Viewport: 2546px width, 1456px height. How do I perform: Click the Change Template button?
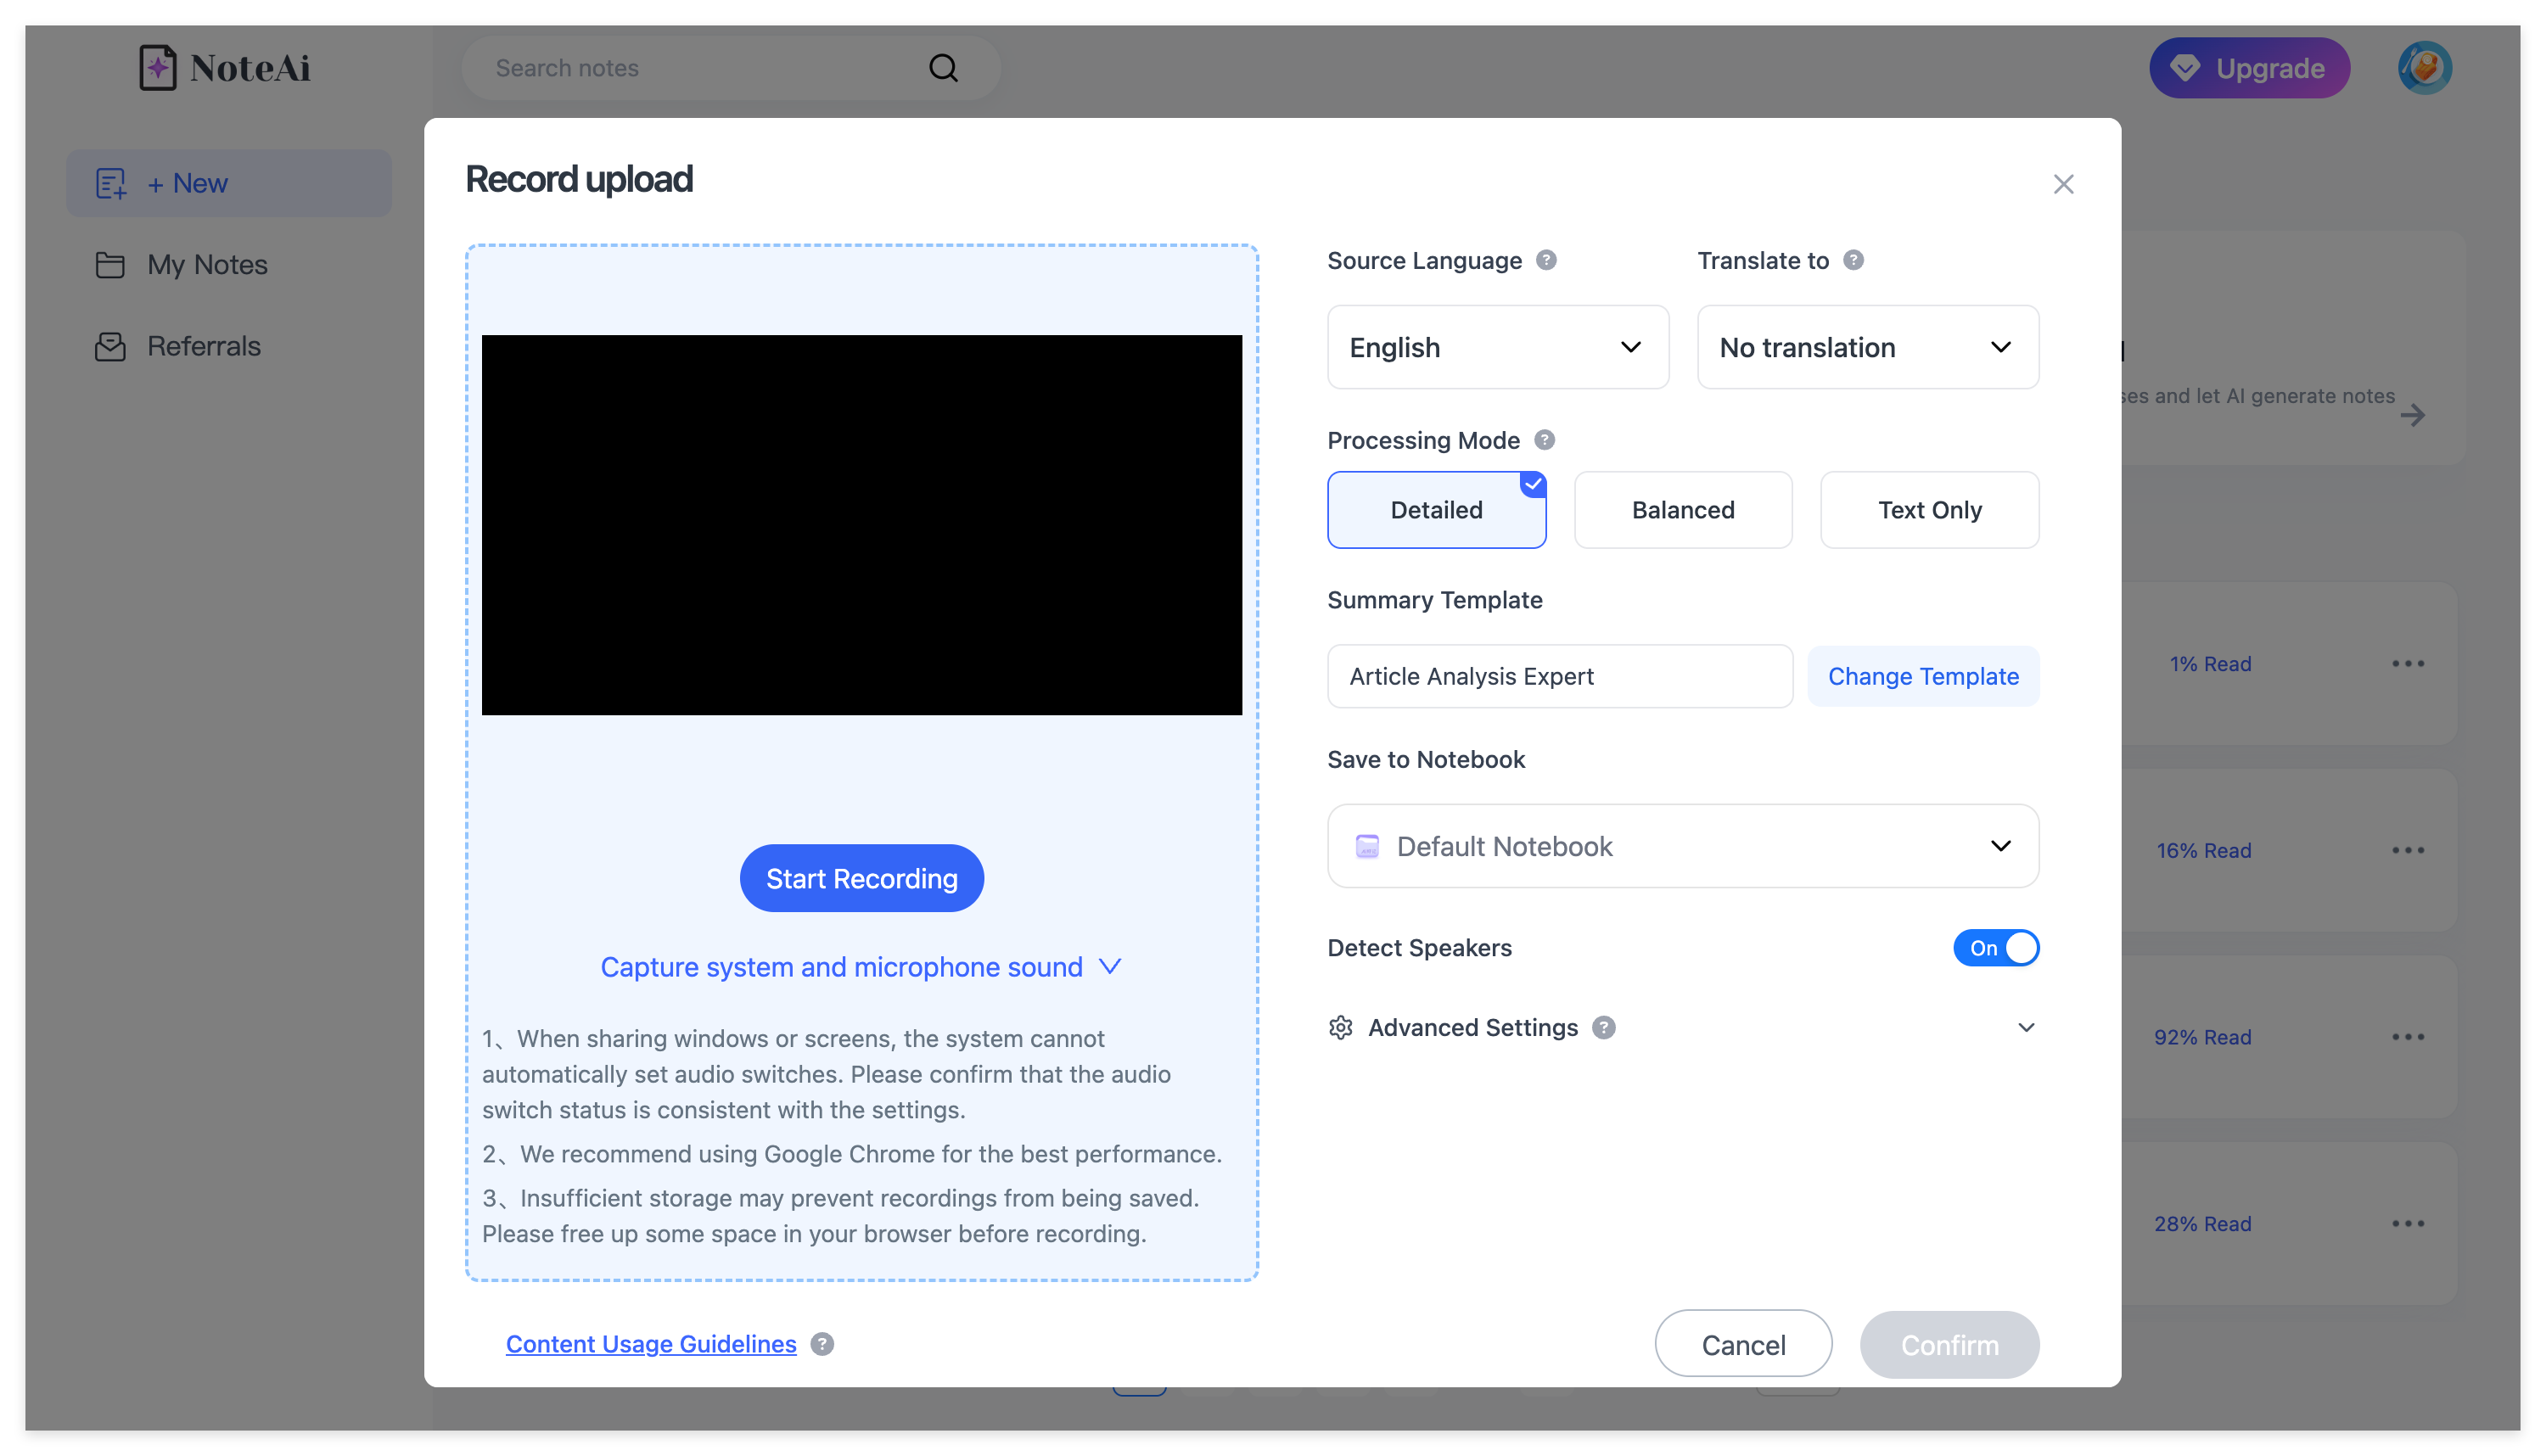click(x=1923, y=676)
